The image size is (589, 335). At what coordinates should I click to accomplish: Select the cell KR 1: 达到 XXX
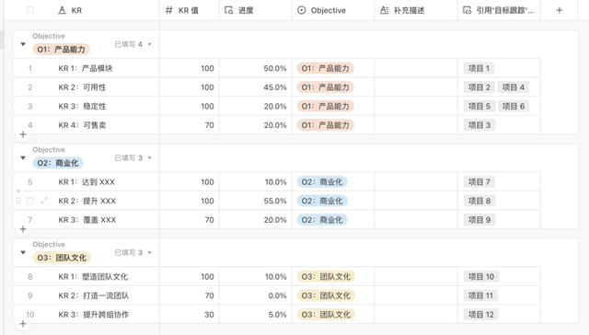tap(87, 182)
